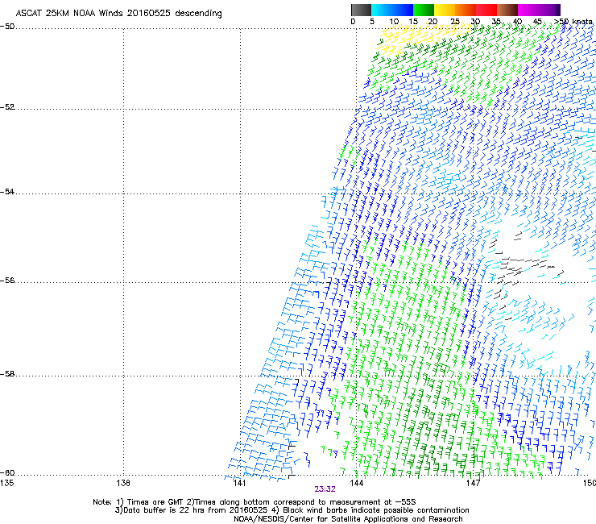Click the '135' longitude axis label

[6, 483]
